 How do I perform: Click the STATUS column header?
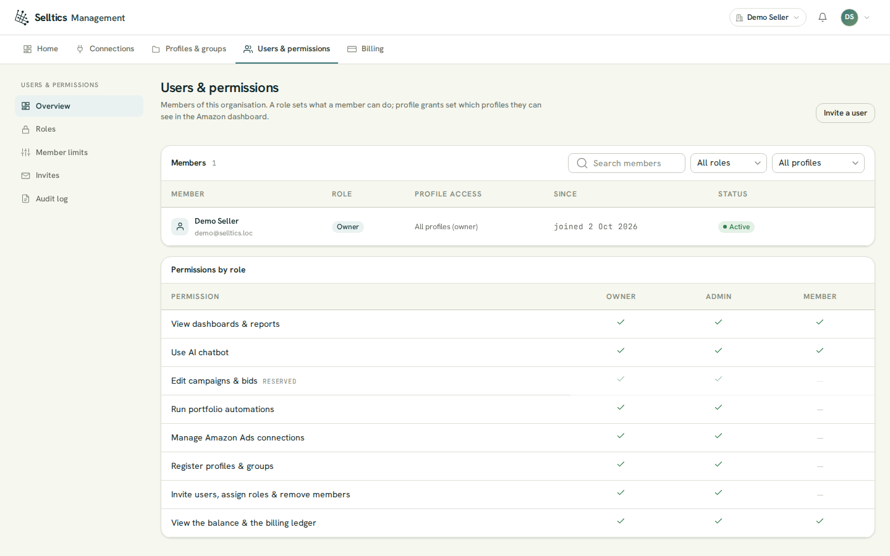click(733, 194)
